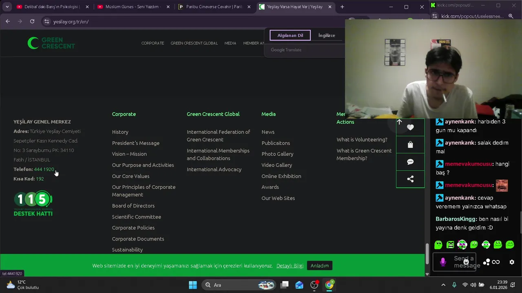Open volume control in system tray
Viewport: 522px width, 293px height.
(473, 285)
